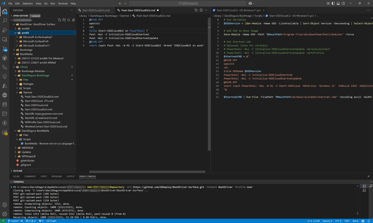The image size is (373, 223).
Task: Change the Batch language mode
Action: tap(356, 221)
